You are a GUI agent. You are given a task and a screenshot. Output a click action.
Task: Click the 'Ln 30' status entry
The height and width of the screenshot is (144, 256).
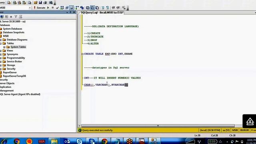[x=197, y=136]
